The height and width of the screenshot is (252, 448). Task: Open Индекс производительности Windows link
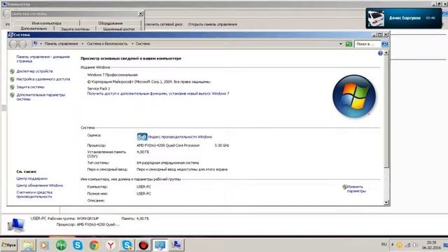180,137
